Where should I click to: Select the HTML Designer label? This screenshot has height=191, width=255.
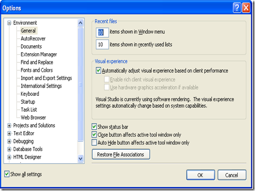click(x=27, y=157)
